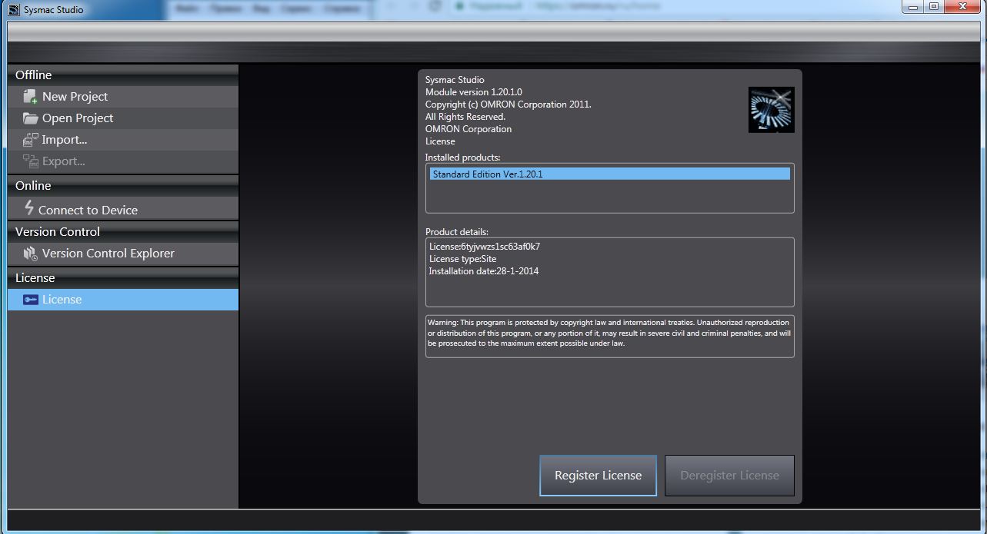Click the Installation date:28-1-2014 text
This screenshot has height=534, width=987.
click(484, 271)
